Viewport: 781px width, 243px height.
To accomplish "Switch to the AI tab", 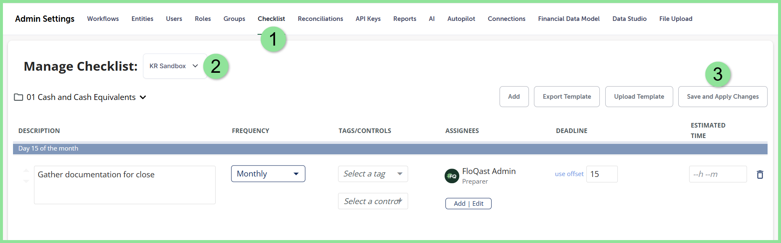I will click(432, 19).
